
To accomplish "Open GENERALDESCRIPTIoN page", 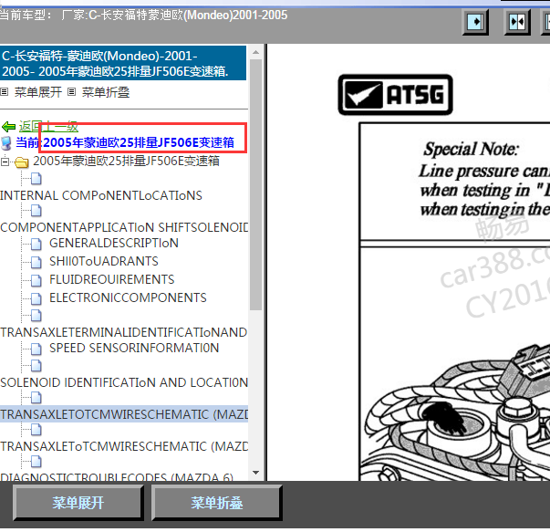I will point(114,243).
